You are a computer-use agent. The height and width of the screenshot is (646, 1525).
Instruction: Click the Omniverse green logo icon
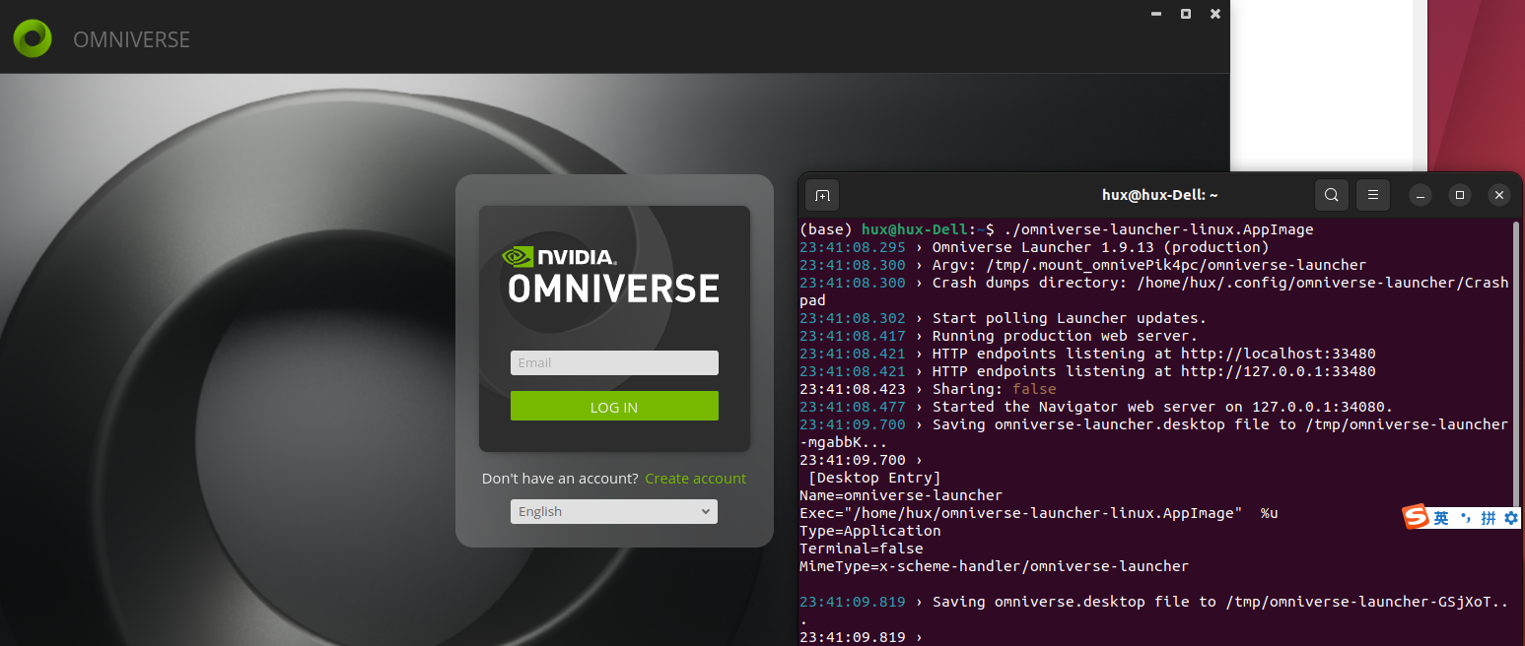point(33,38)
